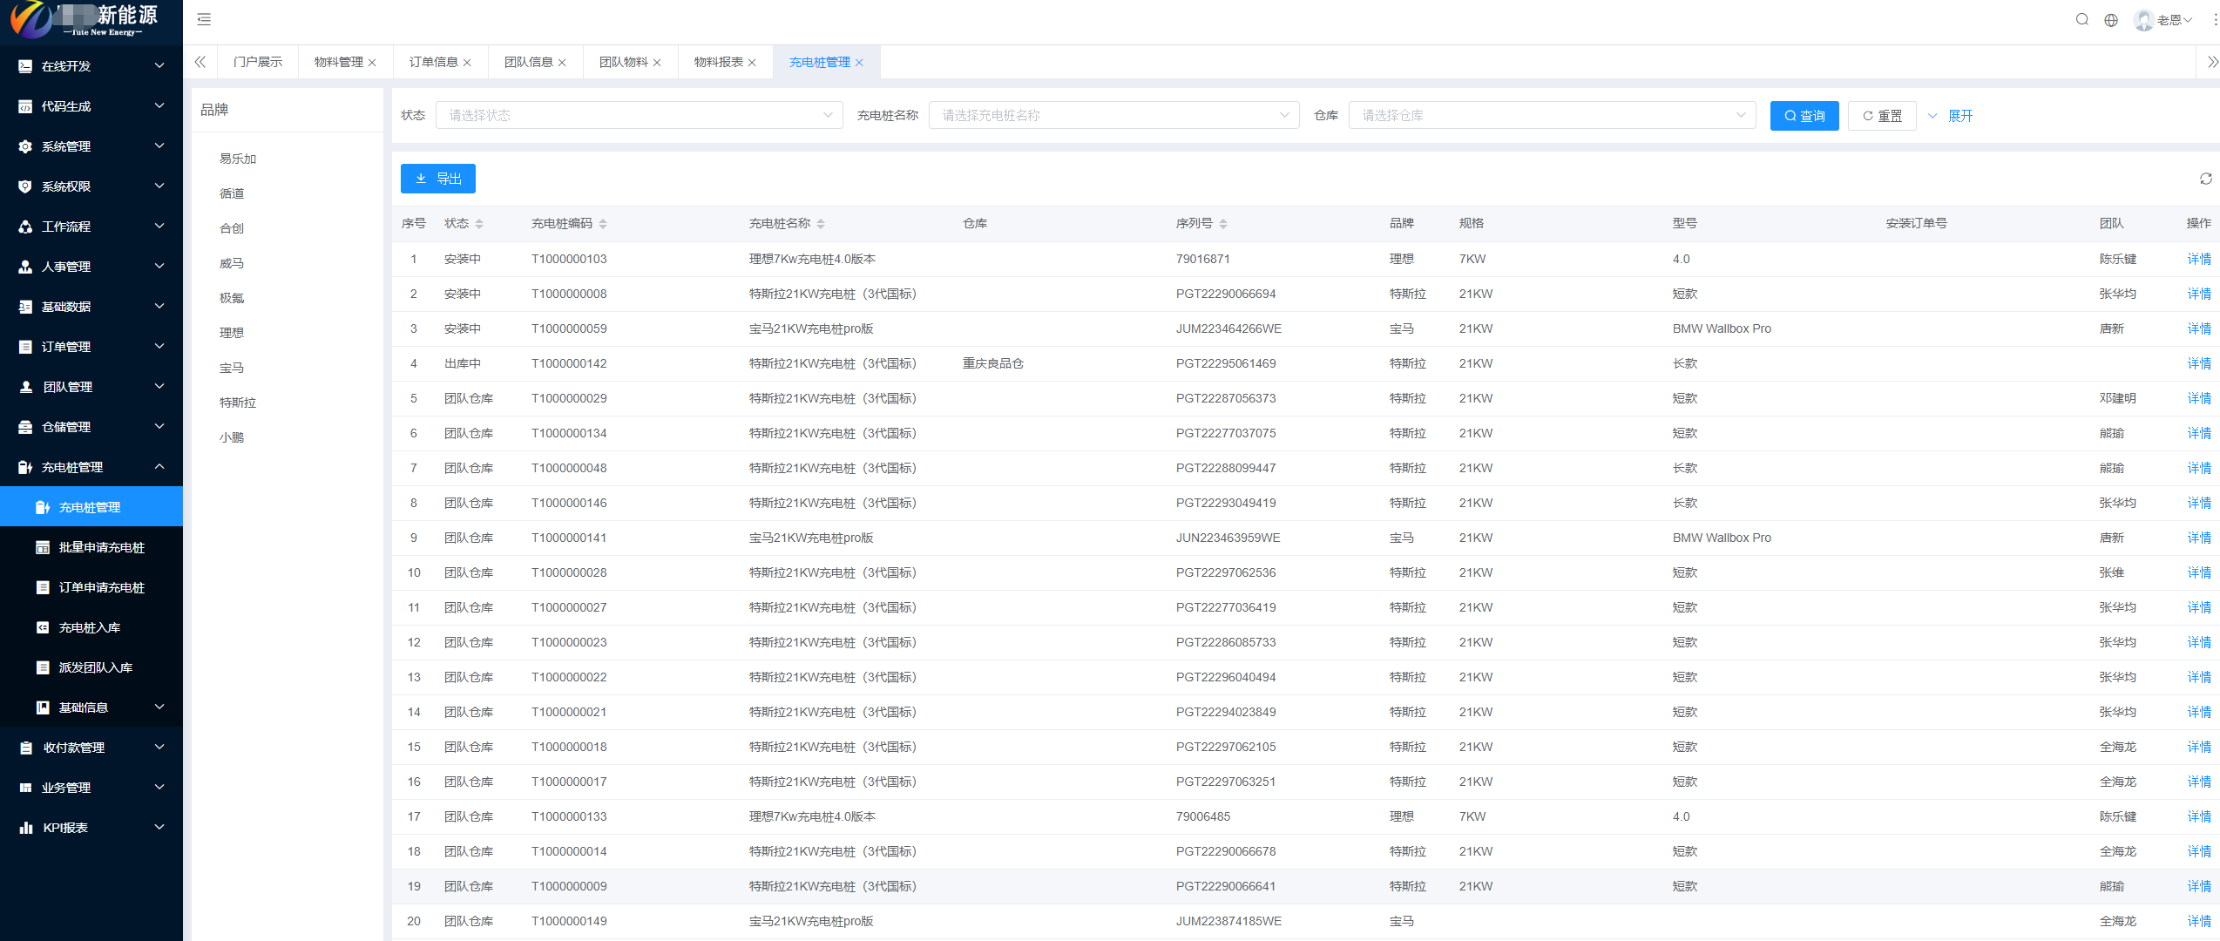The height and width of the screenshot is (941, 2220).
Task: Open 详情 for row T1000000103
Action: [x=2199, y=260]
